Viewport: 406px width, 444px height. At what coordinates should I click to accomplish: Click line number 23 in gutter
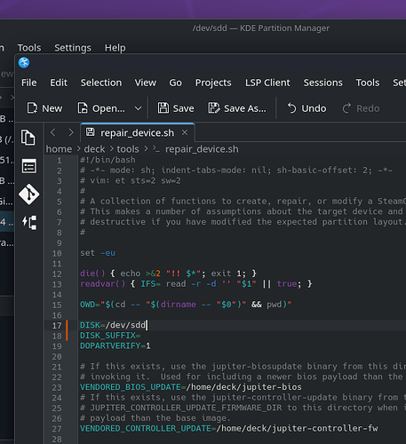pos(57,387)
